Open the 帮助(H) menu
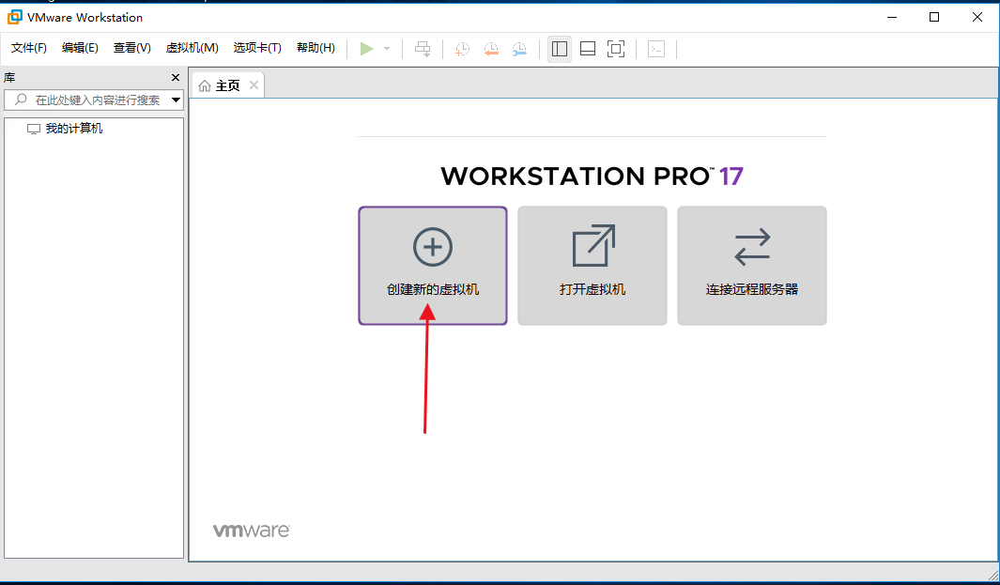 315,48
